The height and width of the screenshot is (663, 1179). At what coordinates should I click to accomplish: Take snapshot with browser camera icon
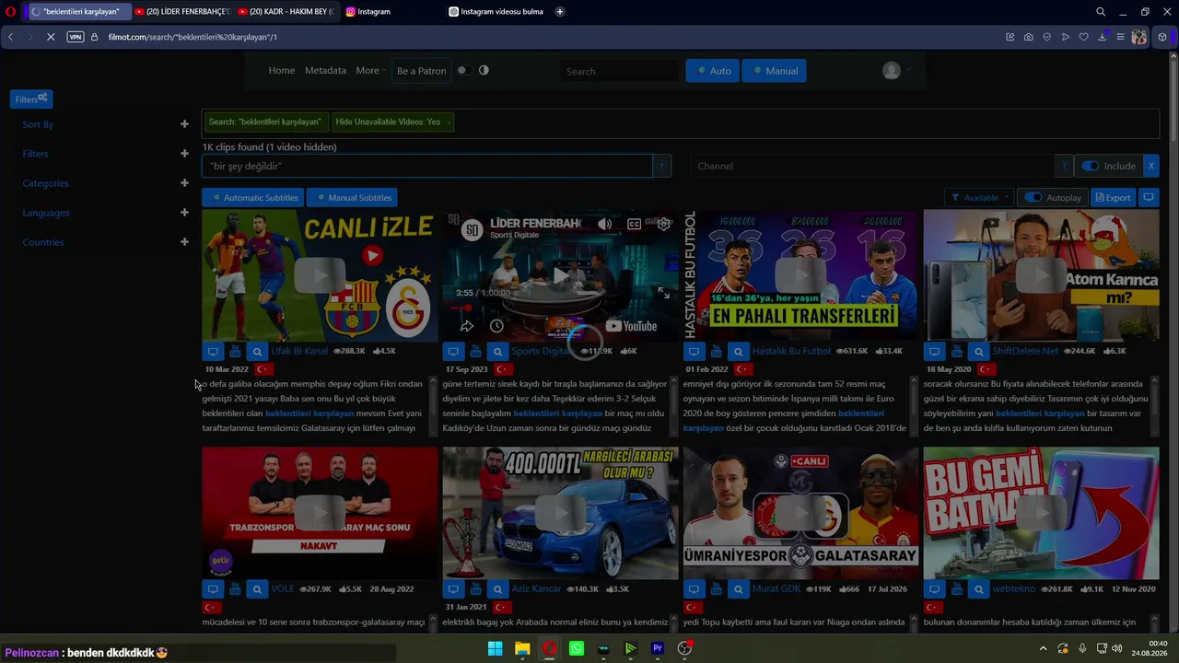click(1028, 37)
